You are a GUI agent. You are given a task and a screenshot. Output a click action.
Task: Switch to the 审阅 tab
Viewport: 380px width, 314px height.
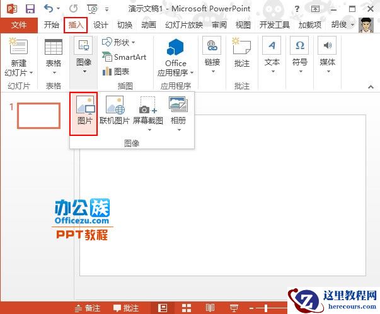[x=219, y=25]
